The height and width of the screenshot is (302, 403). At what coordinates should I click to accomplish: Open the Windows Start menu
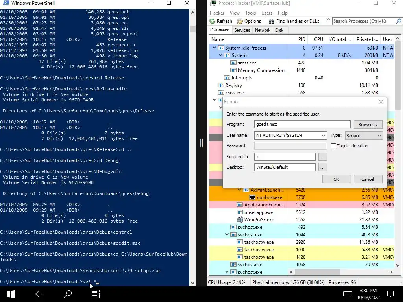(x=11, y=294)
